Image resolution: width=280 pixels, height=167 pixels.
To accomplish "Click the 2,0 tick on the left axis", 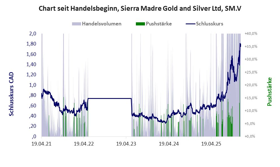I will pyautogui.click(x=33, y=34).
